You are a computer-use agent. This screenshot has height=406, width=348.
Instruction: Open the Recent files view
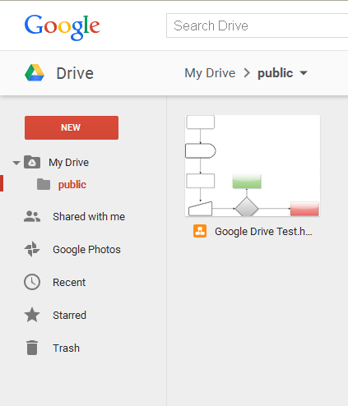69,282
